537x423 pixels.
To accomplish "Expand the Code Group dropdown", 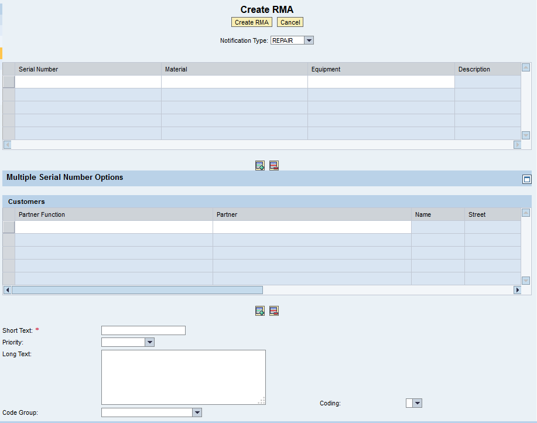I will [x=197, y=412].
